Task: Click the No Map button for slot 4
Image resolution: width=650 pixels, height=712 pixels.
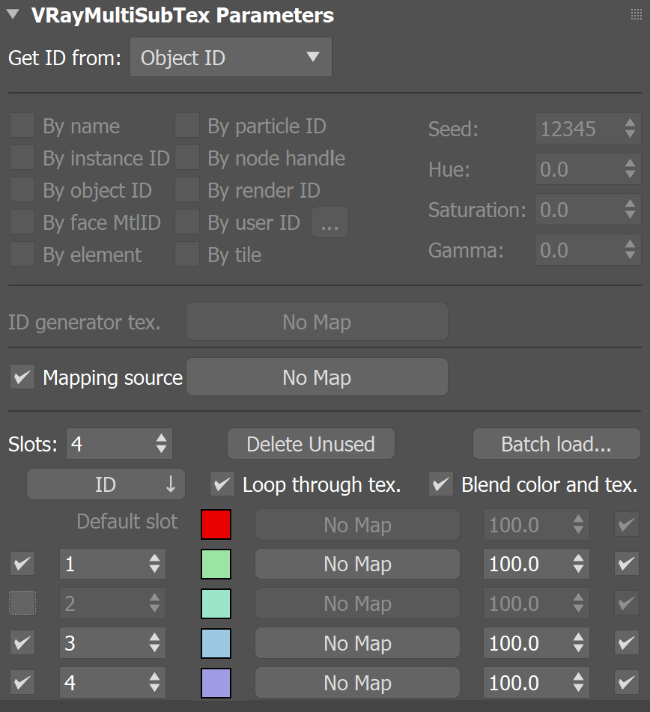Action: tap(357, 683)
